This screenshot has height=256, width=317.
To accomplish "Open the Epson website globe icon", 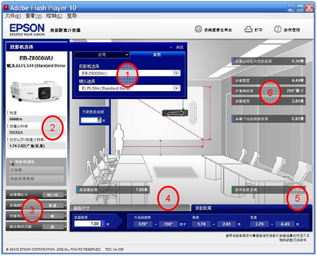I will (198, 29).
